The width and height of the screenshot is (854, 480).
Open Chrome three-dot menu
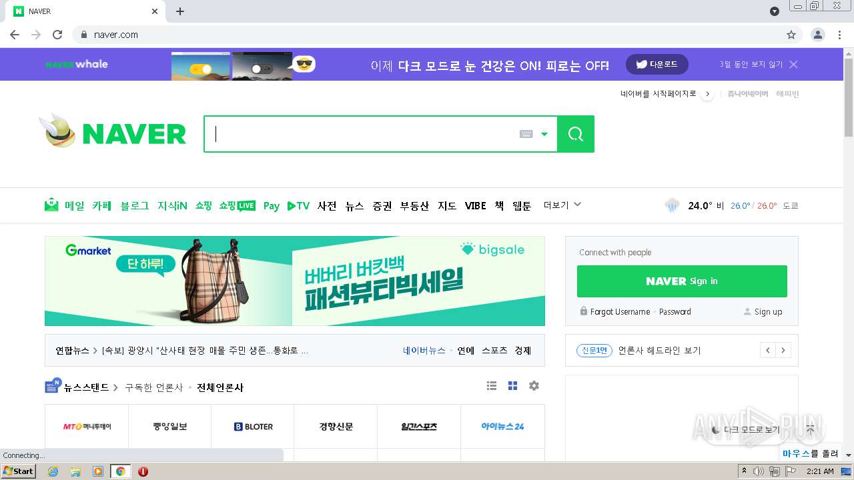839,35
